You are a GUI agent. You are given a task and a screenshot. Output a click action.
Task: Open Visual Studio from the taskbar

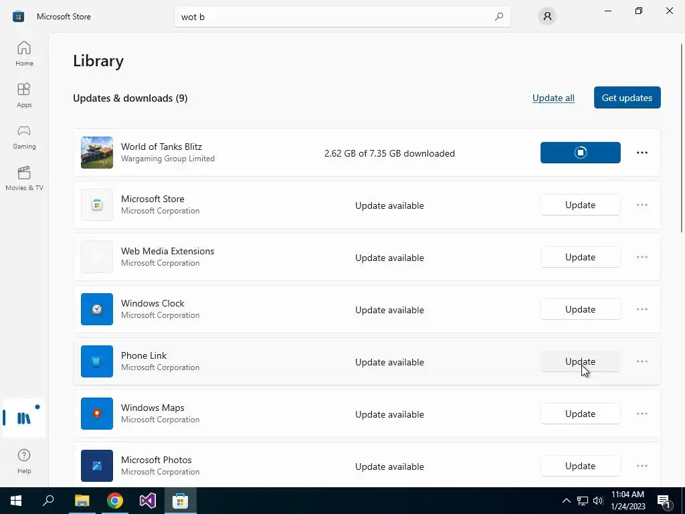pos(148,501)
